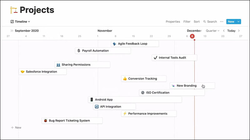Screen dimensions: 250x140
Task: Click the lightning icon on Performance Improvements
Action: pos(125,114)
